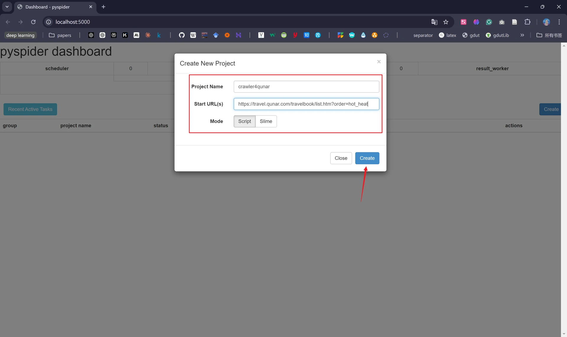567x337 pixels.
Task: Open the browser Extensions puzzle icon
Action: point(527,22)
